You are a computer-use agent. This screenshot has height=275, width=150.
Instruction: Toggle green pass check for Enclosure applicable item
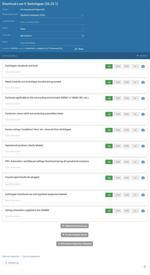tap(109, 98)
